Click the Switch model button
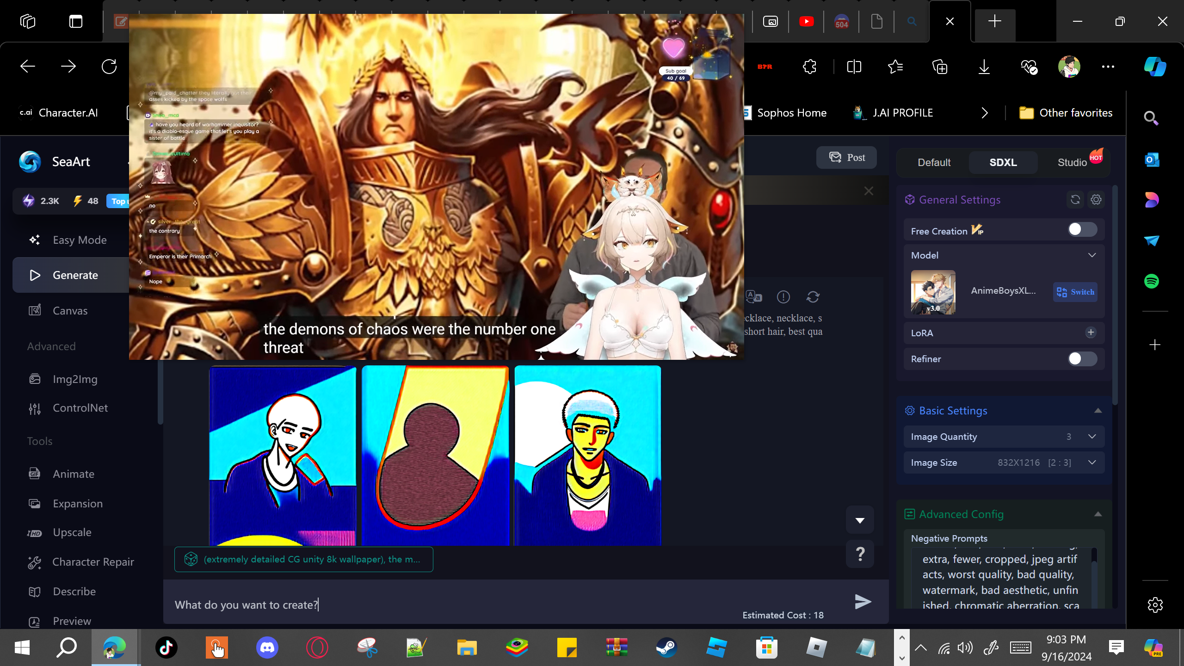Image resolution: width=1184 pixels, height=666 pixels. 1075,292
